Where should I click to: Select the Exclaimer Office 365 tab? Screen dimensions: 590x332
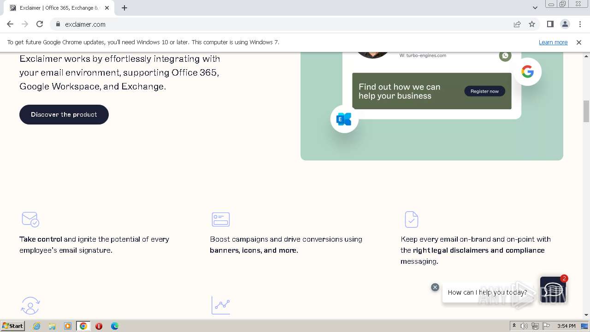59,8
